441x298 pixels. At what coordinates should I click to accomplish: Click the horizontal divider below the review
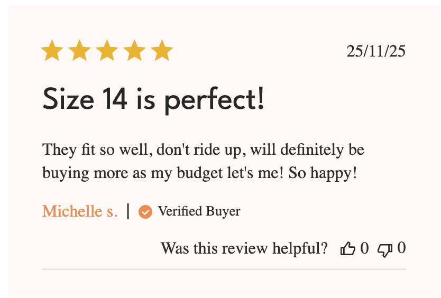[224, 269]
